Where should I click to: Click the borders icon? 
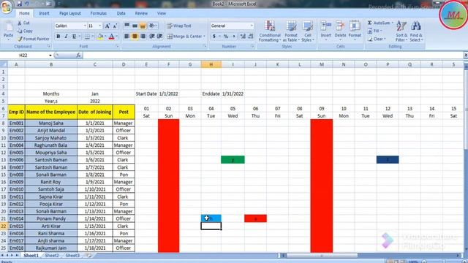click(86, 37)
